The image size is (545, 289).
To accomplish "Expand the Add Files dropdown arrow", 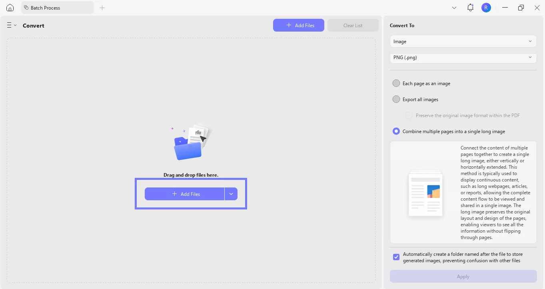I will (231, 194).
